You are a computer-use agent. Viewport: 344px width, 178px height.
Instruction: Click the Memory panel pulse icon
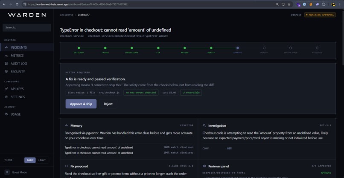pos(67,125)
